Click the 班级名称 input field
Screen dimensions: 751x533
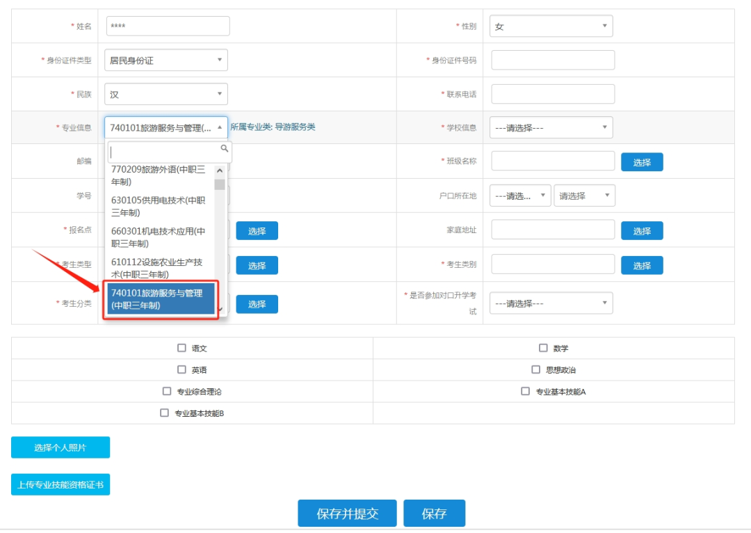(x=553, y=161)
